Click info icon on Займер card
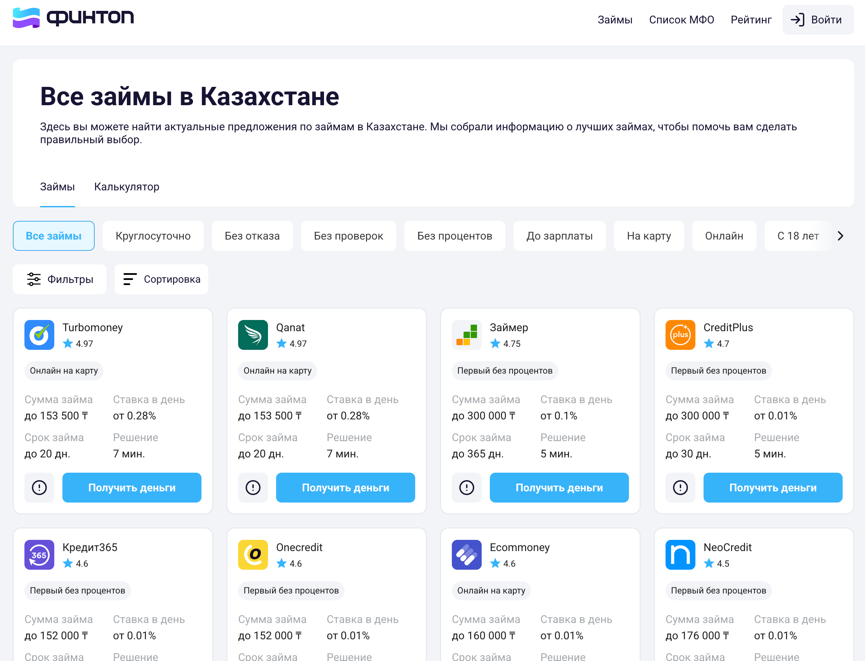This screenshot has height=661, width=865. coord(466,488)
